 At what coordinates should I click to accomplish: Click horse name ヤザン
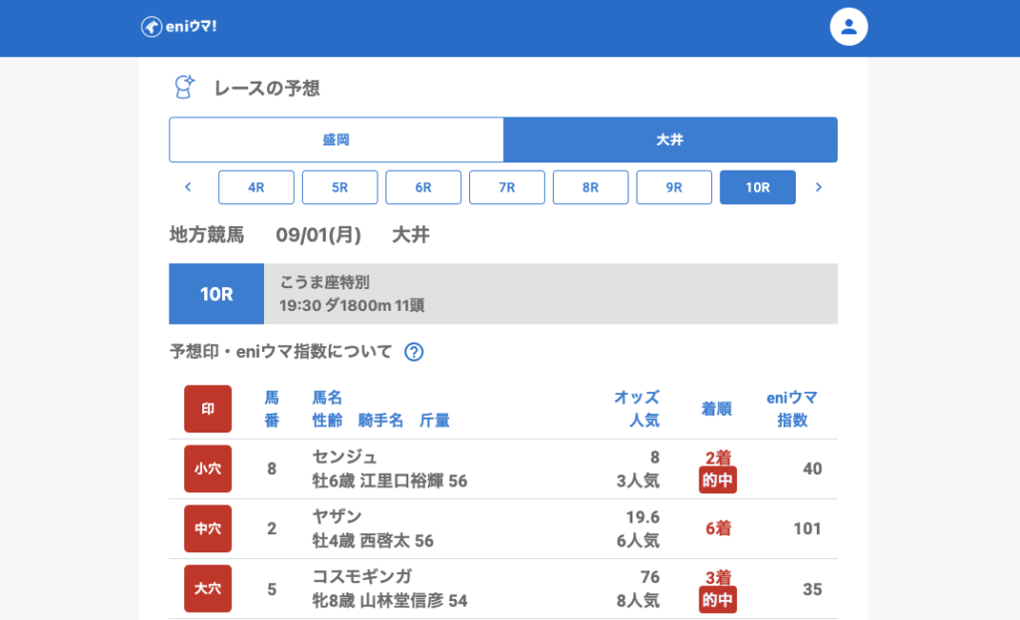point(337,516)
